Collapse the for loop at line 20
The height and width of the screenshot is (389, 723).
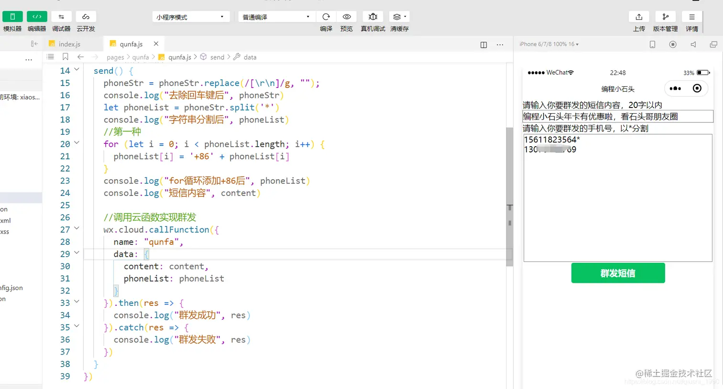tap(77, 143)
